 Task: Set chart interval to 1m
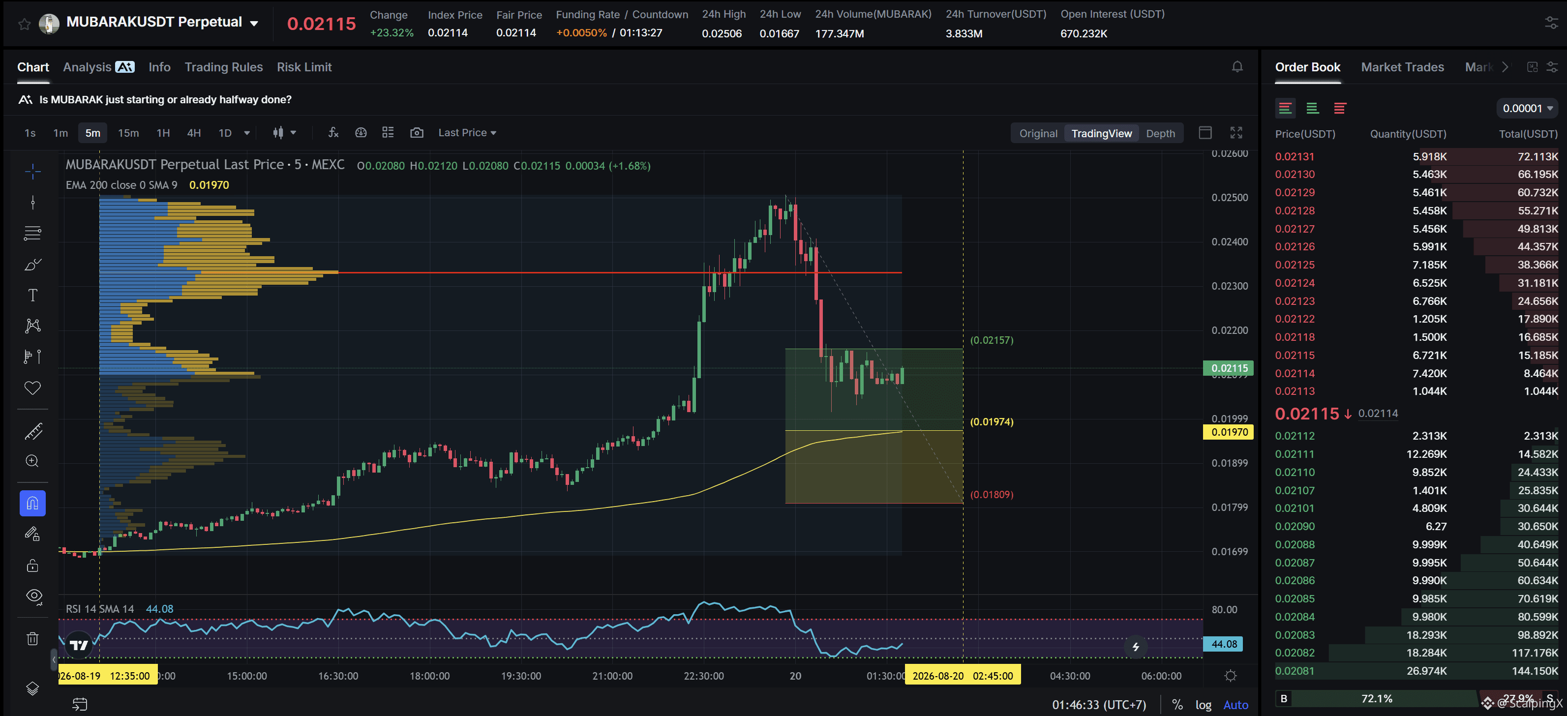coord(60,133)
